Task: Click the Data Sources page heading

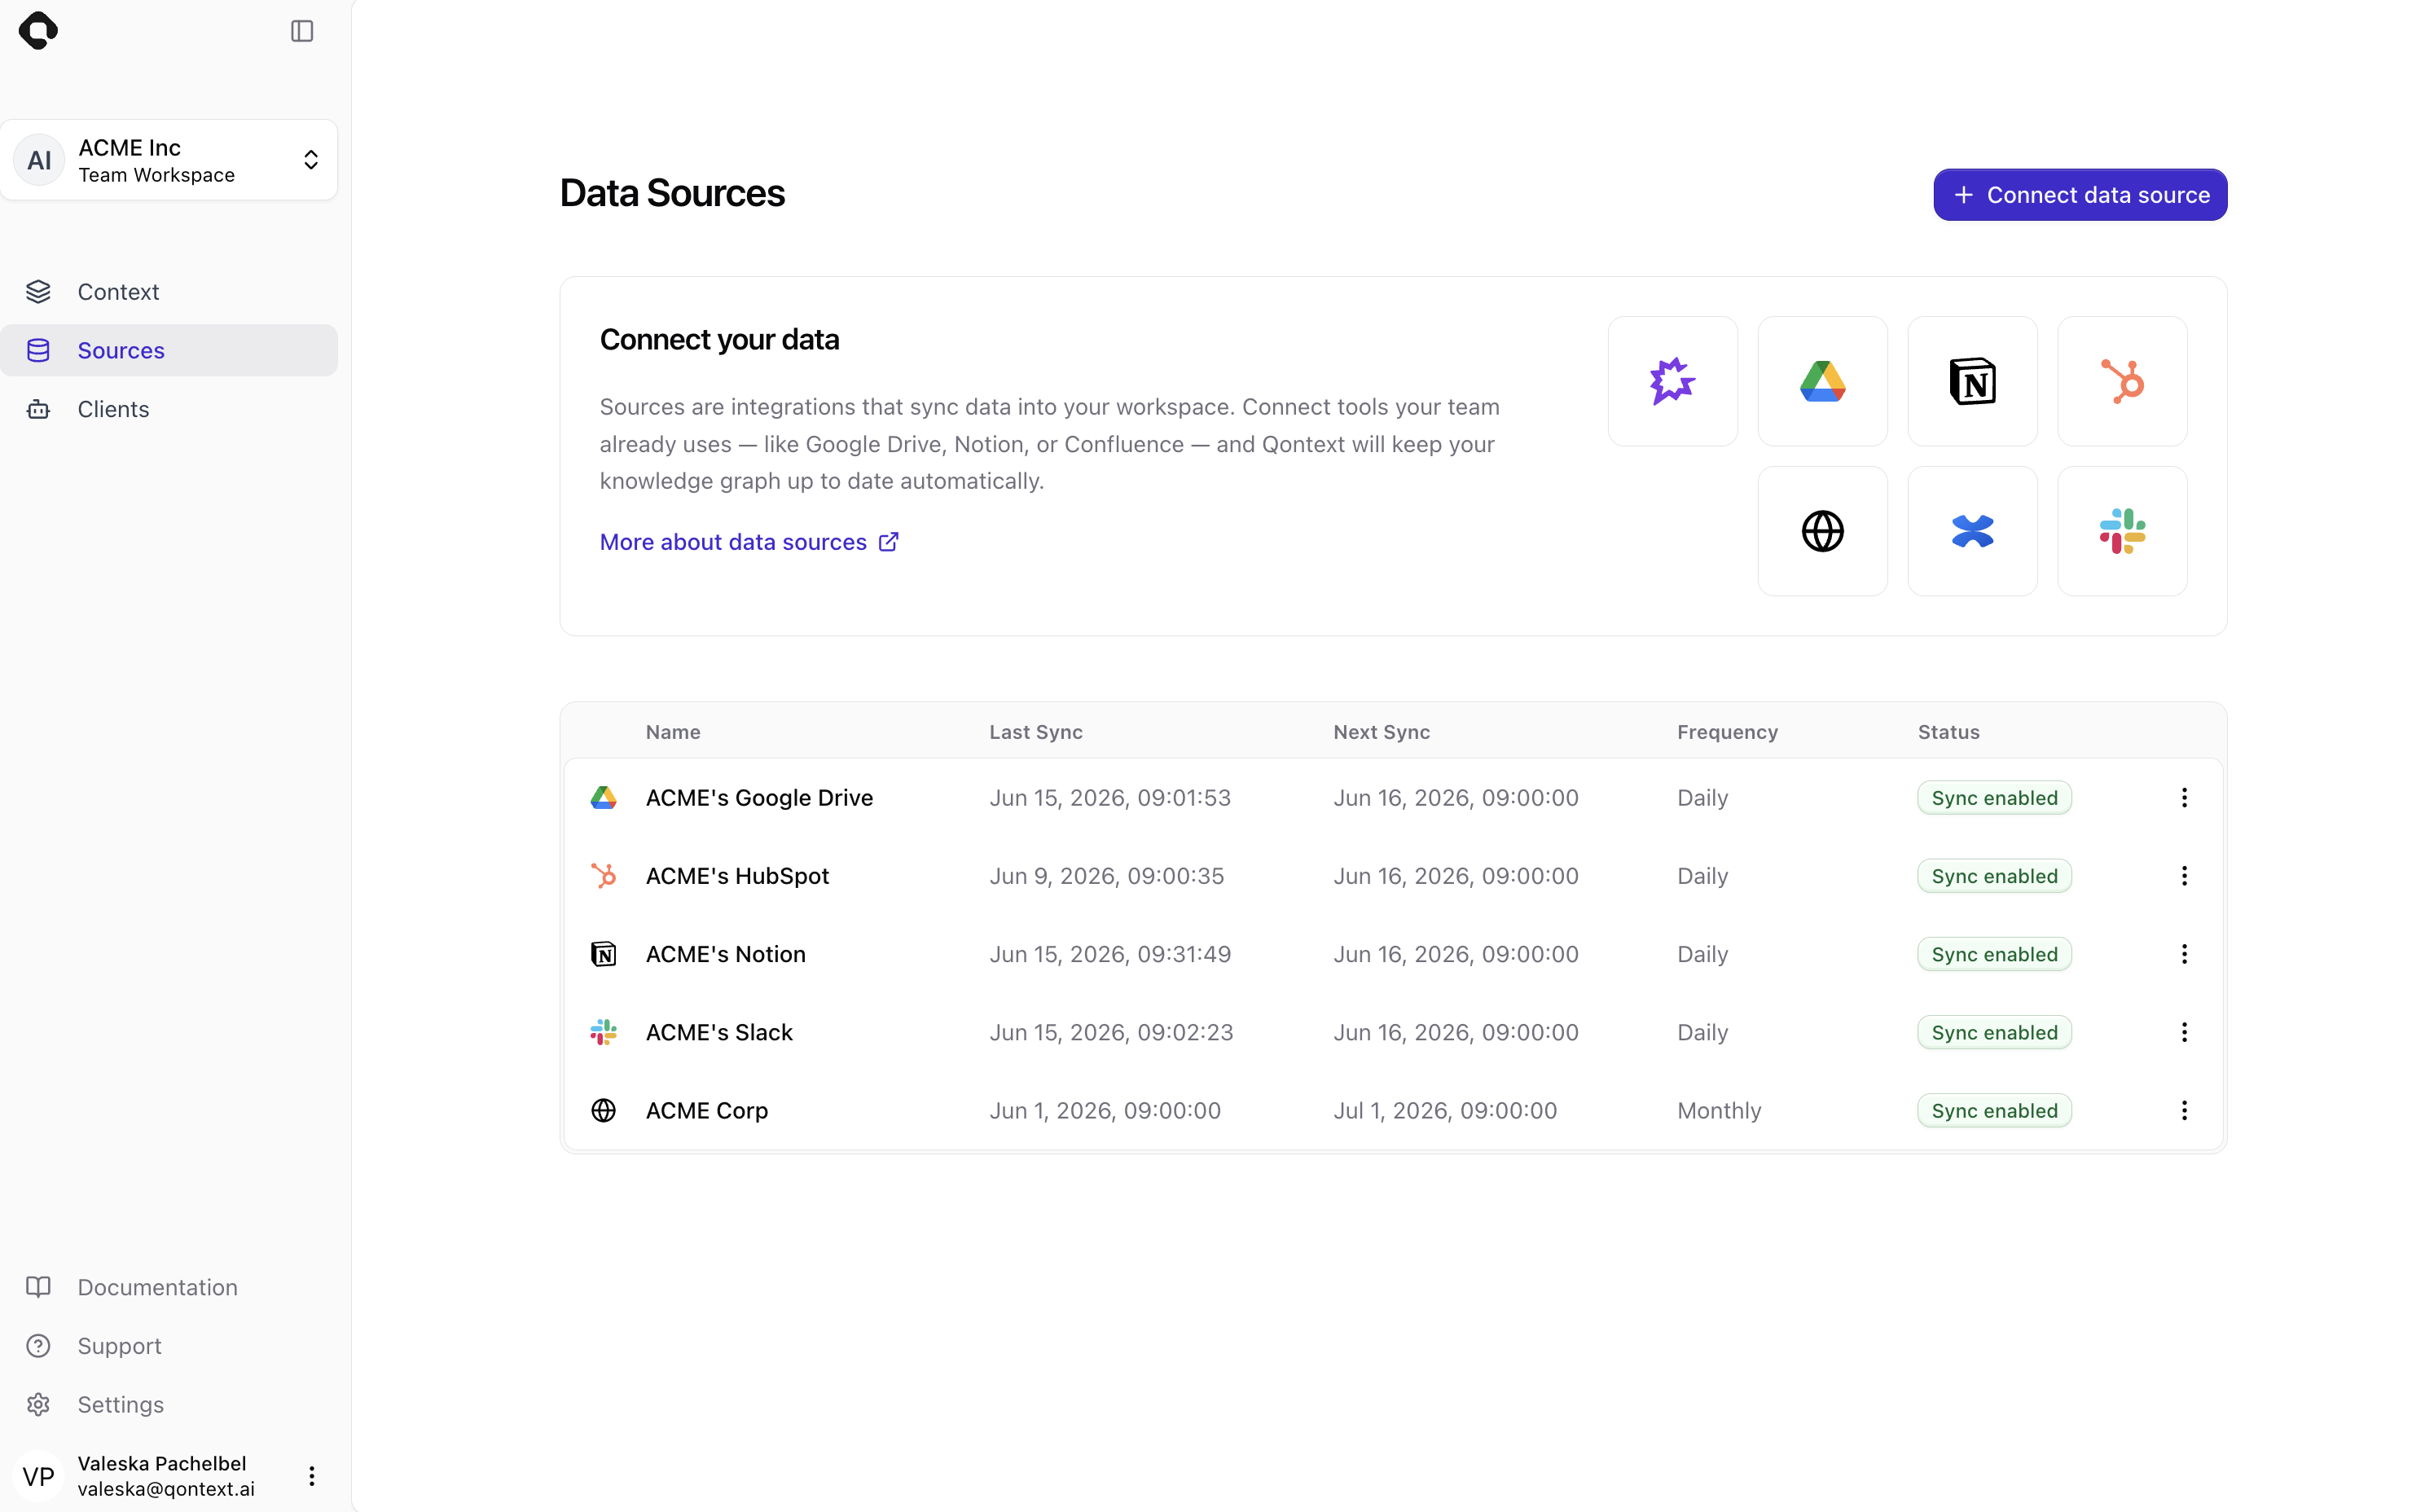Action: pyautogui.click(x=672, y=193)
